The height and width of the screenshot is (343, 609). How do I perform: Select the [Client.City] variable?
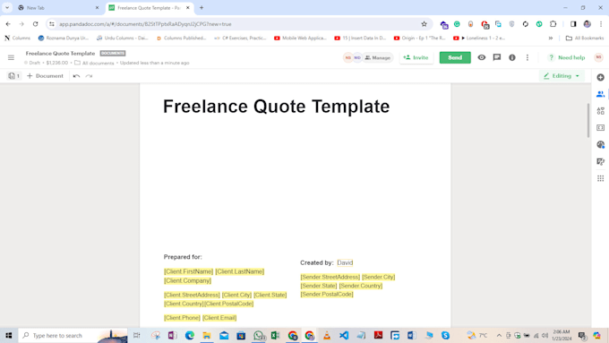pyautogui.click(x=236, y=295)
